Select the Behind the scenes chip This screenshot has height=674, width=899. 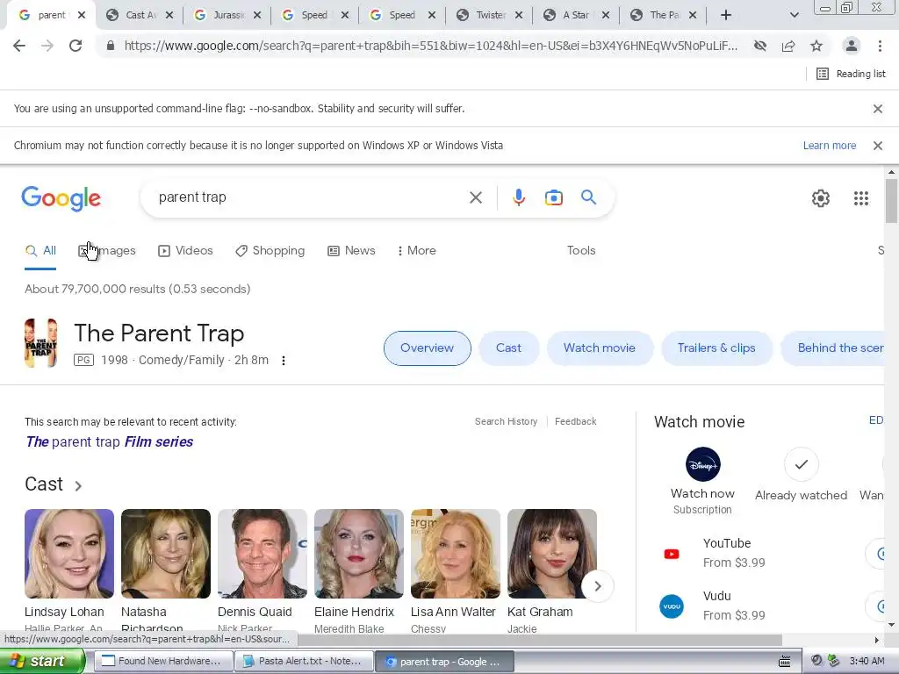pyautogui.click(x=834, y=348)
